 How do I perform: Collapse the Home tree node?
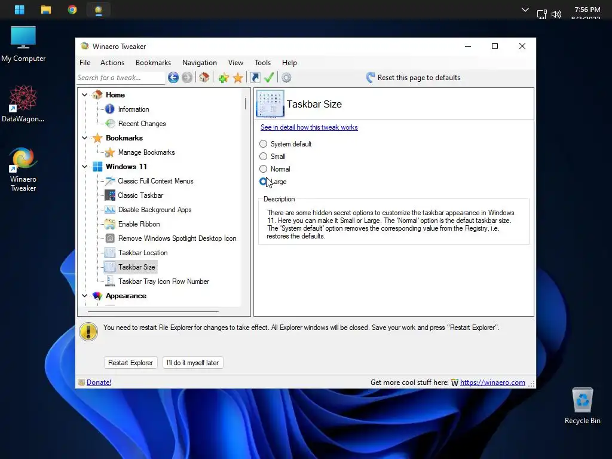coord(84,95)
